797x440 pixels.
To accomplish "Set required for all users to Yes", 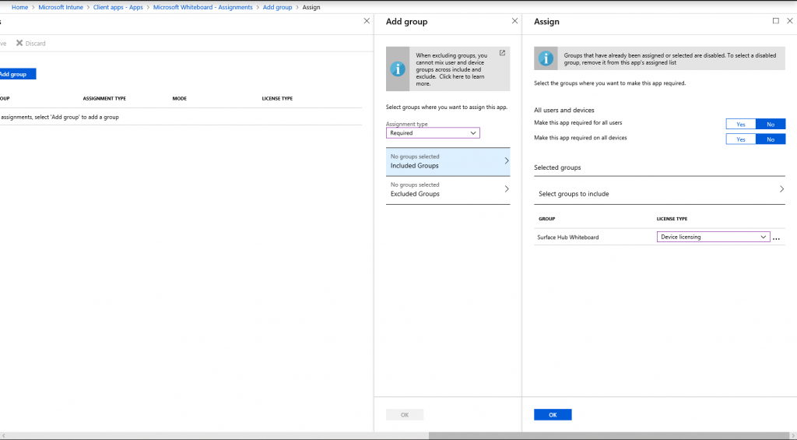I will [740, 124].
